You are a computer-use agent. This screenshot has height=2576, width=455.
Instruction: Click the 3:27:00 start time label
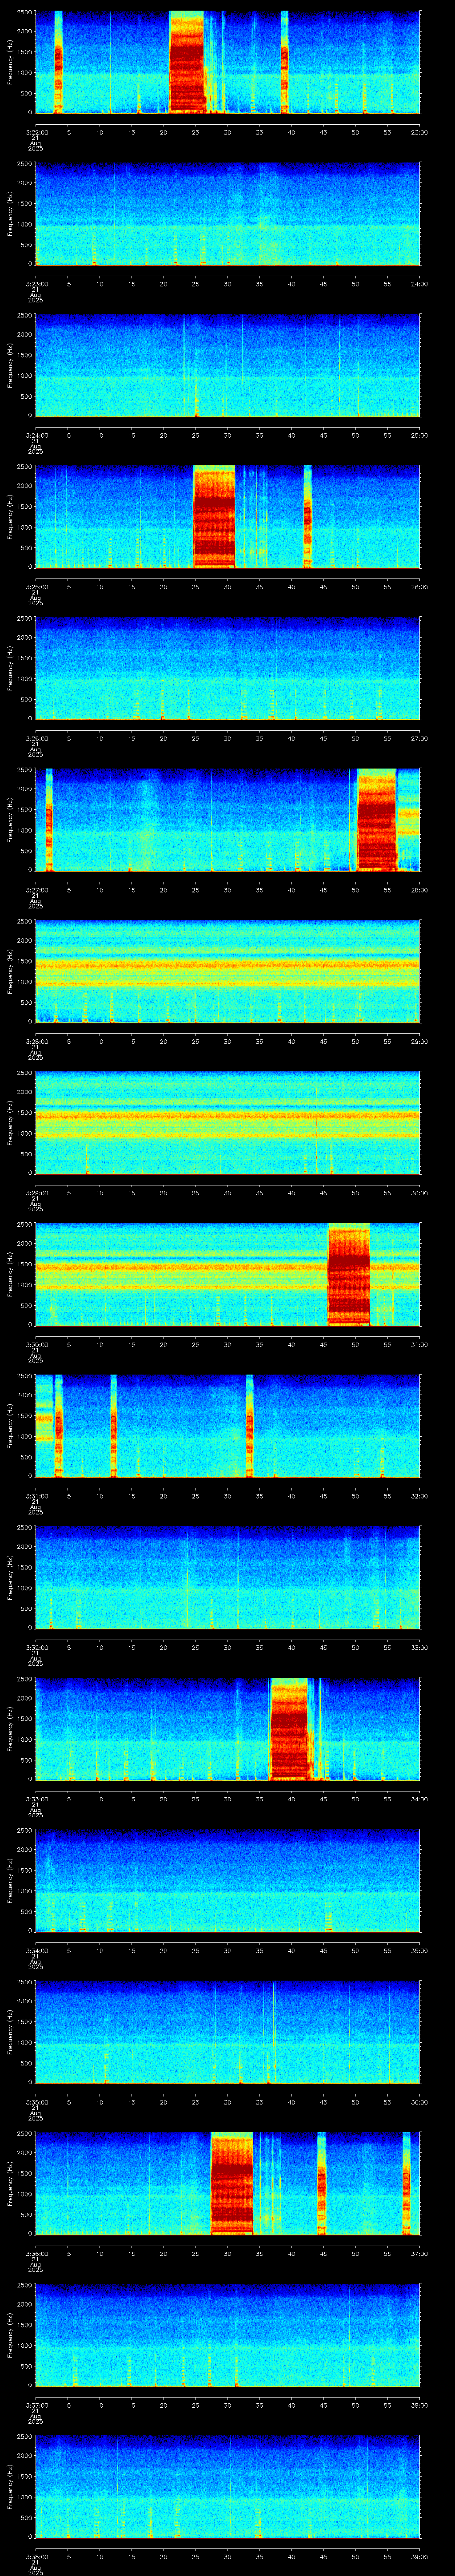point(36,890)
